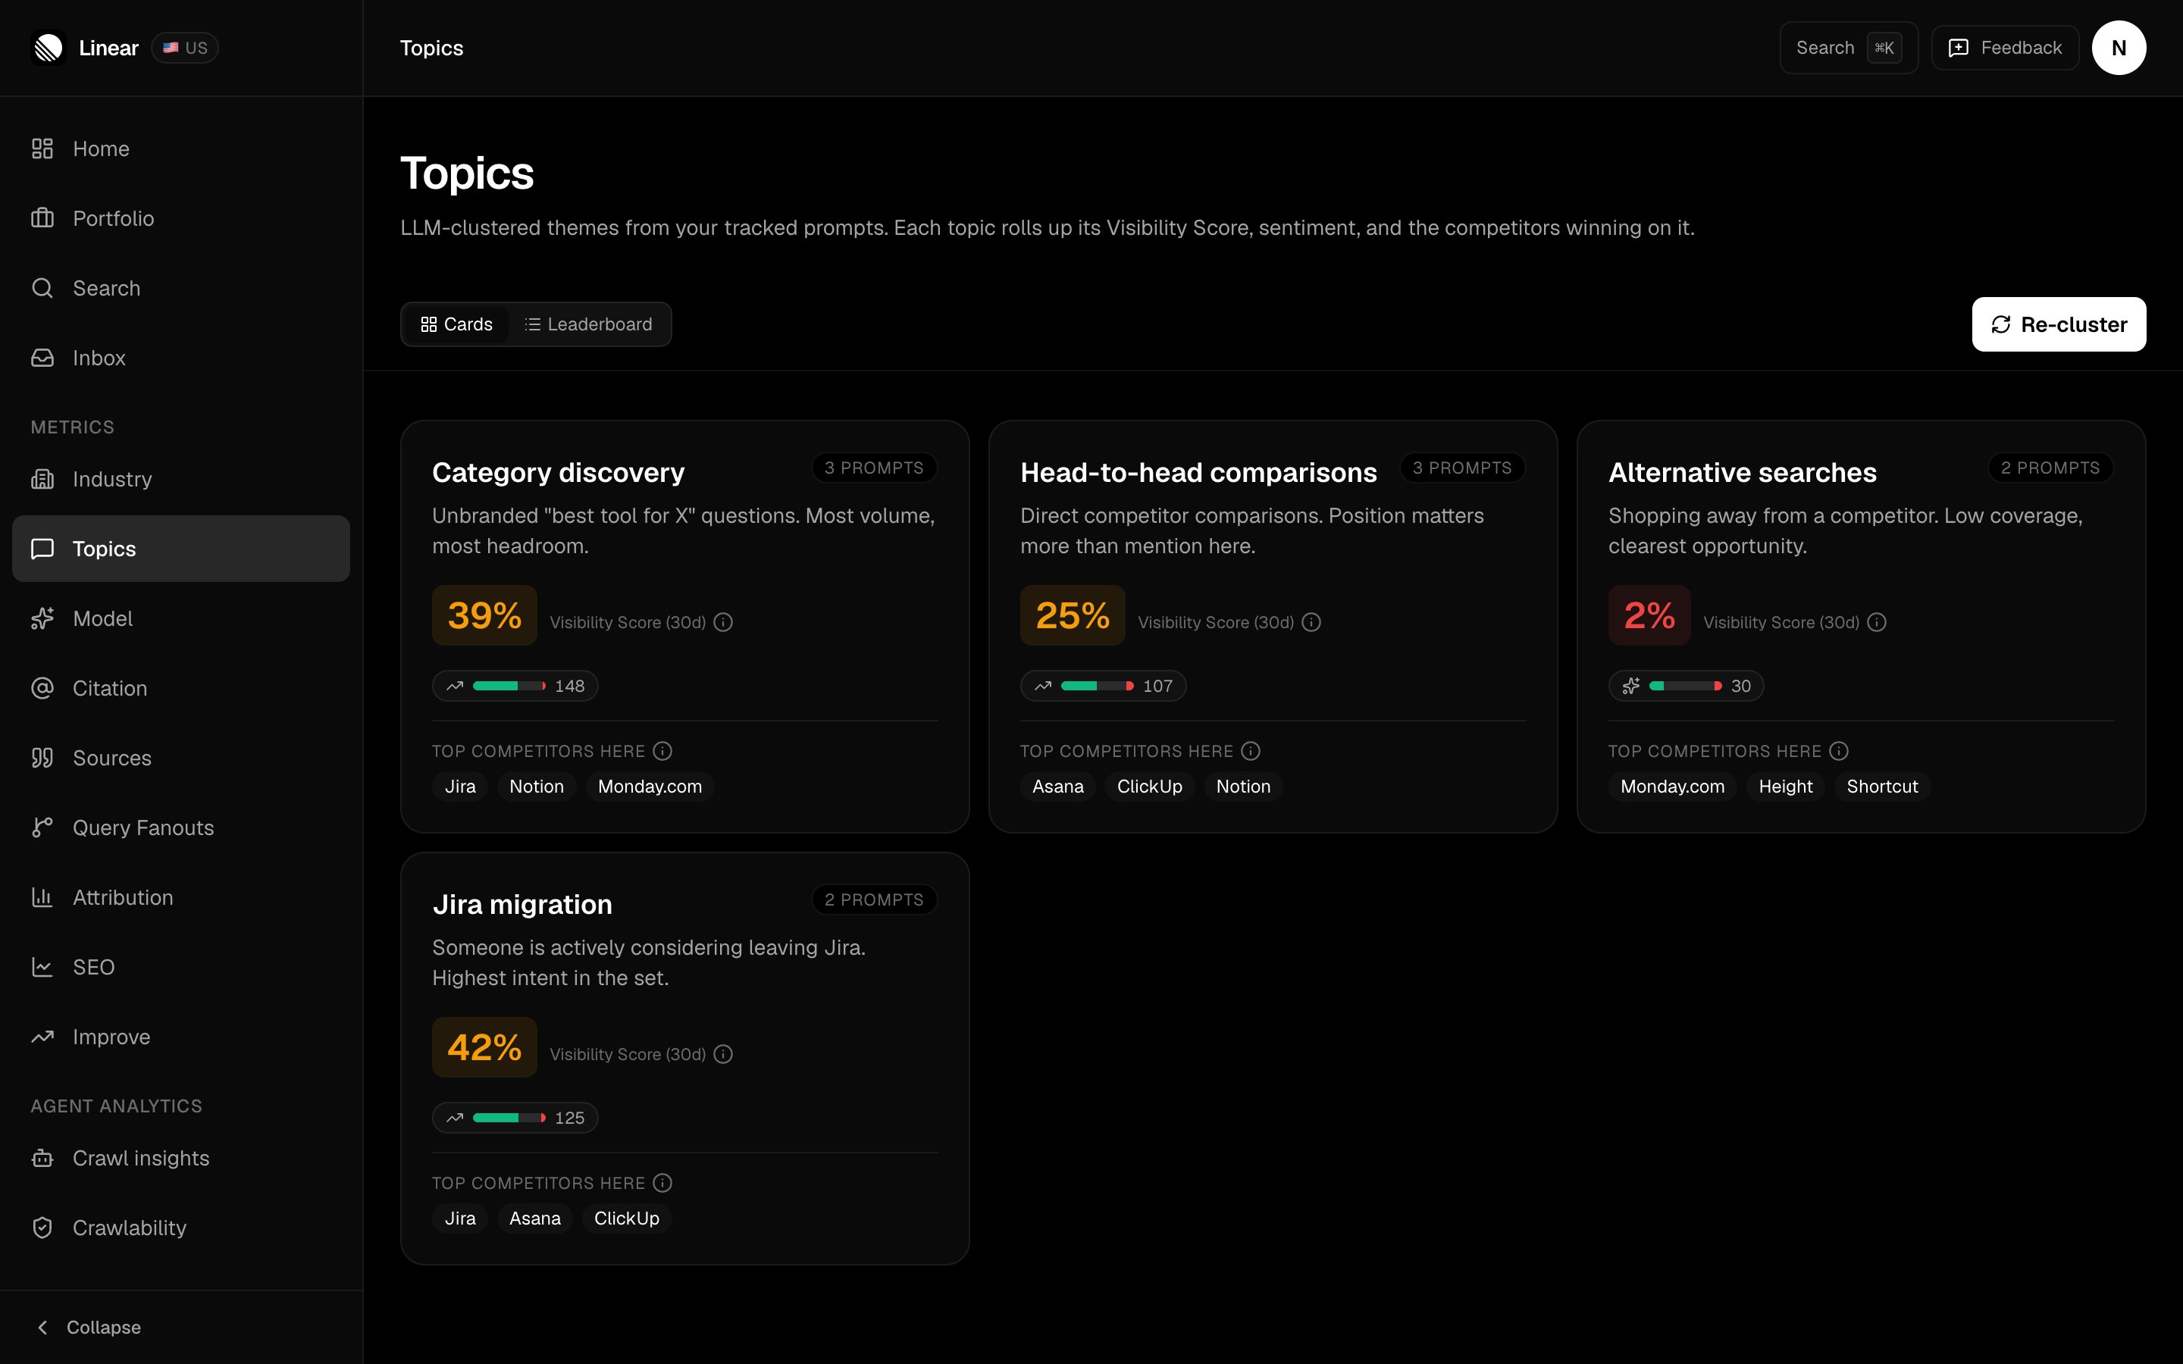Open Alternative searches card title
This screenshot has width=2183, height=1364.
pyautogui.click(x=1742, y=472)
